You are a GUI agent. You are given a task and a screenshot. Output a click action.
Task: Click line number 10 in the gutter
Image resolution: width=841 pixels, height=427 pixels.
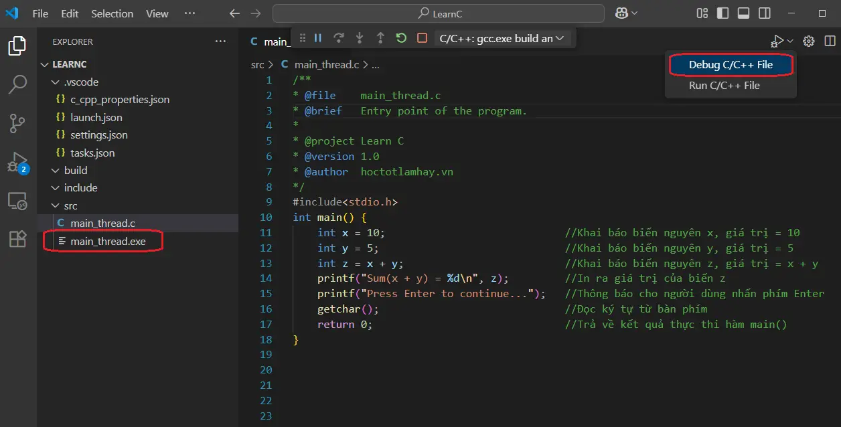(x=265, y=218)
